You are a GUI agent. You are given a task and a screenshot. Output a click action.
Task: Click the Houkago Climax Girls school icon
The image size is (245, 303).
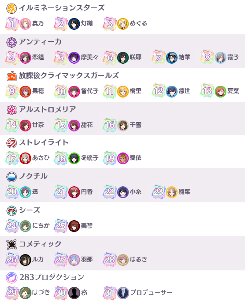tap(11, 76)
